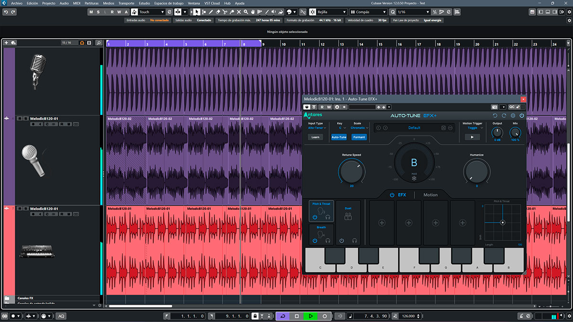Viewport: 573px width, 322px height.
Task: Click the Learn button
Action: [x=315, y=137]
